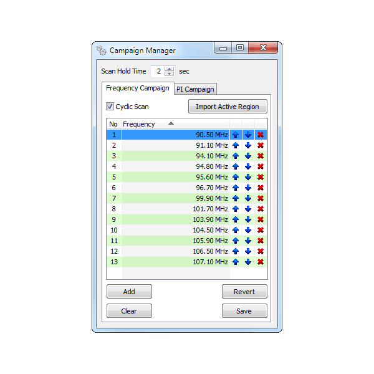Viewport: 374px width, 374px height.
Task: Select the 103.90 MHz frequency cell
Action: click(x=176, y=219)
